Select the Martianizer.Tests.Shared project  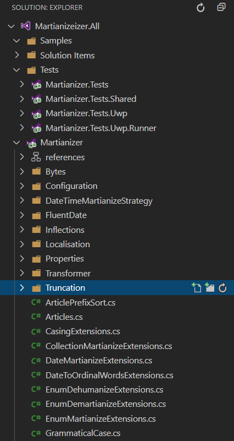[91, 99]
